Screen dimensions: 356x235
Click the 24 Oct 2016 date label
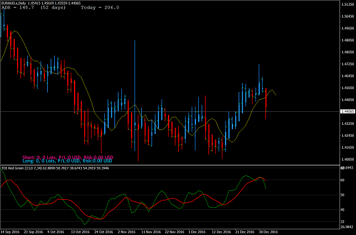click(x=104, y=232)
